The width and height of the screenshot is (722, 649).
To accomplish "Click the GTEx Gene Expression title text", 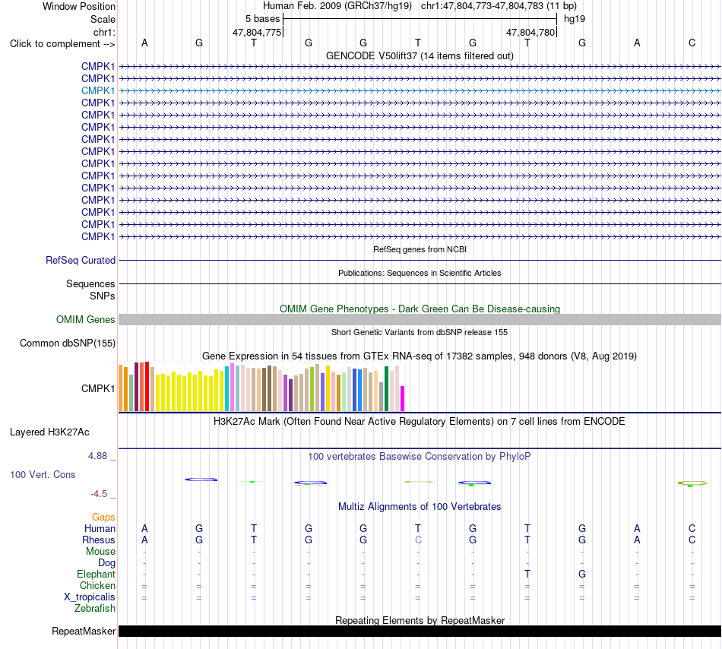I will pyautogui.click(x=420, y=356).
